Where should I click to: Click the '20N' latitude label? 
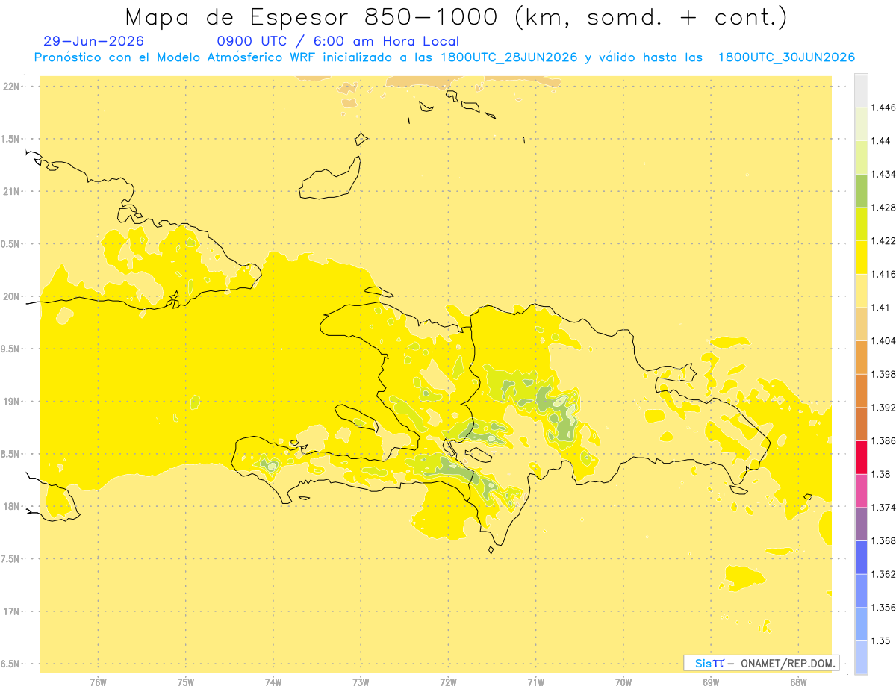[x=12, y=296]
